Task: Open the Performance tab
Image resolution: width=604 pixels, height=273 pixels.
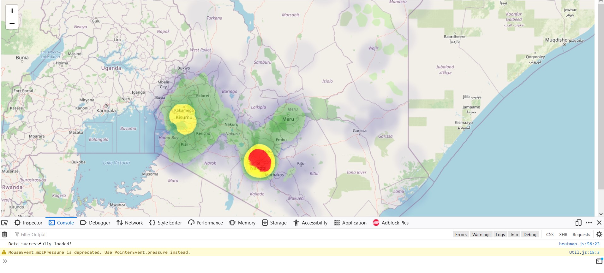Action: pos(206,223)
